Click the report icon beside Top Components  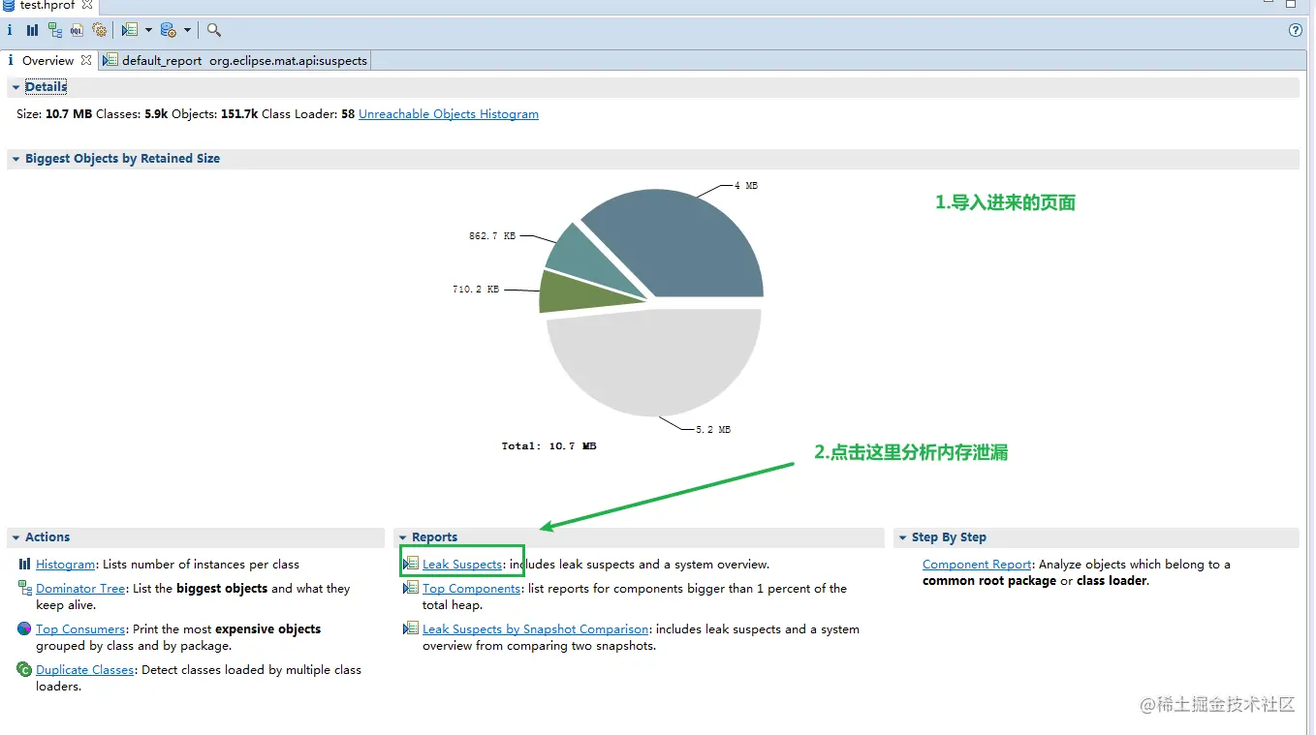pos(411,588)
